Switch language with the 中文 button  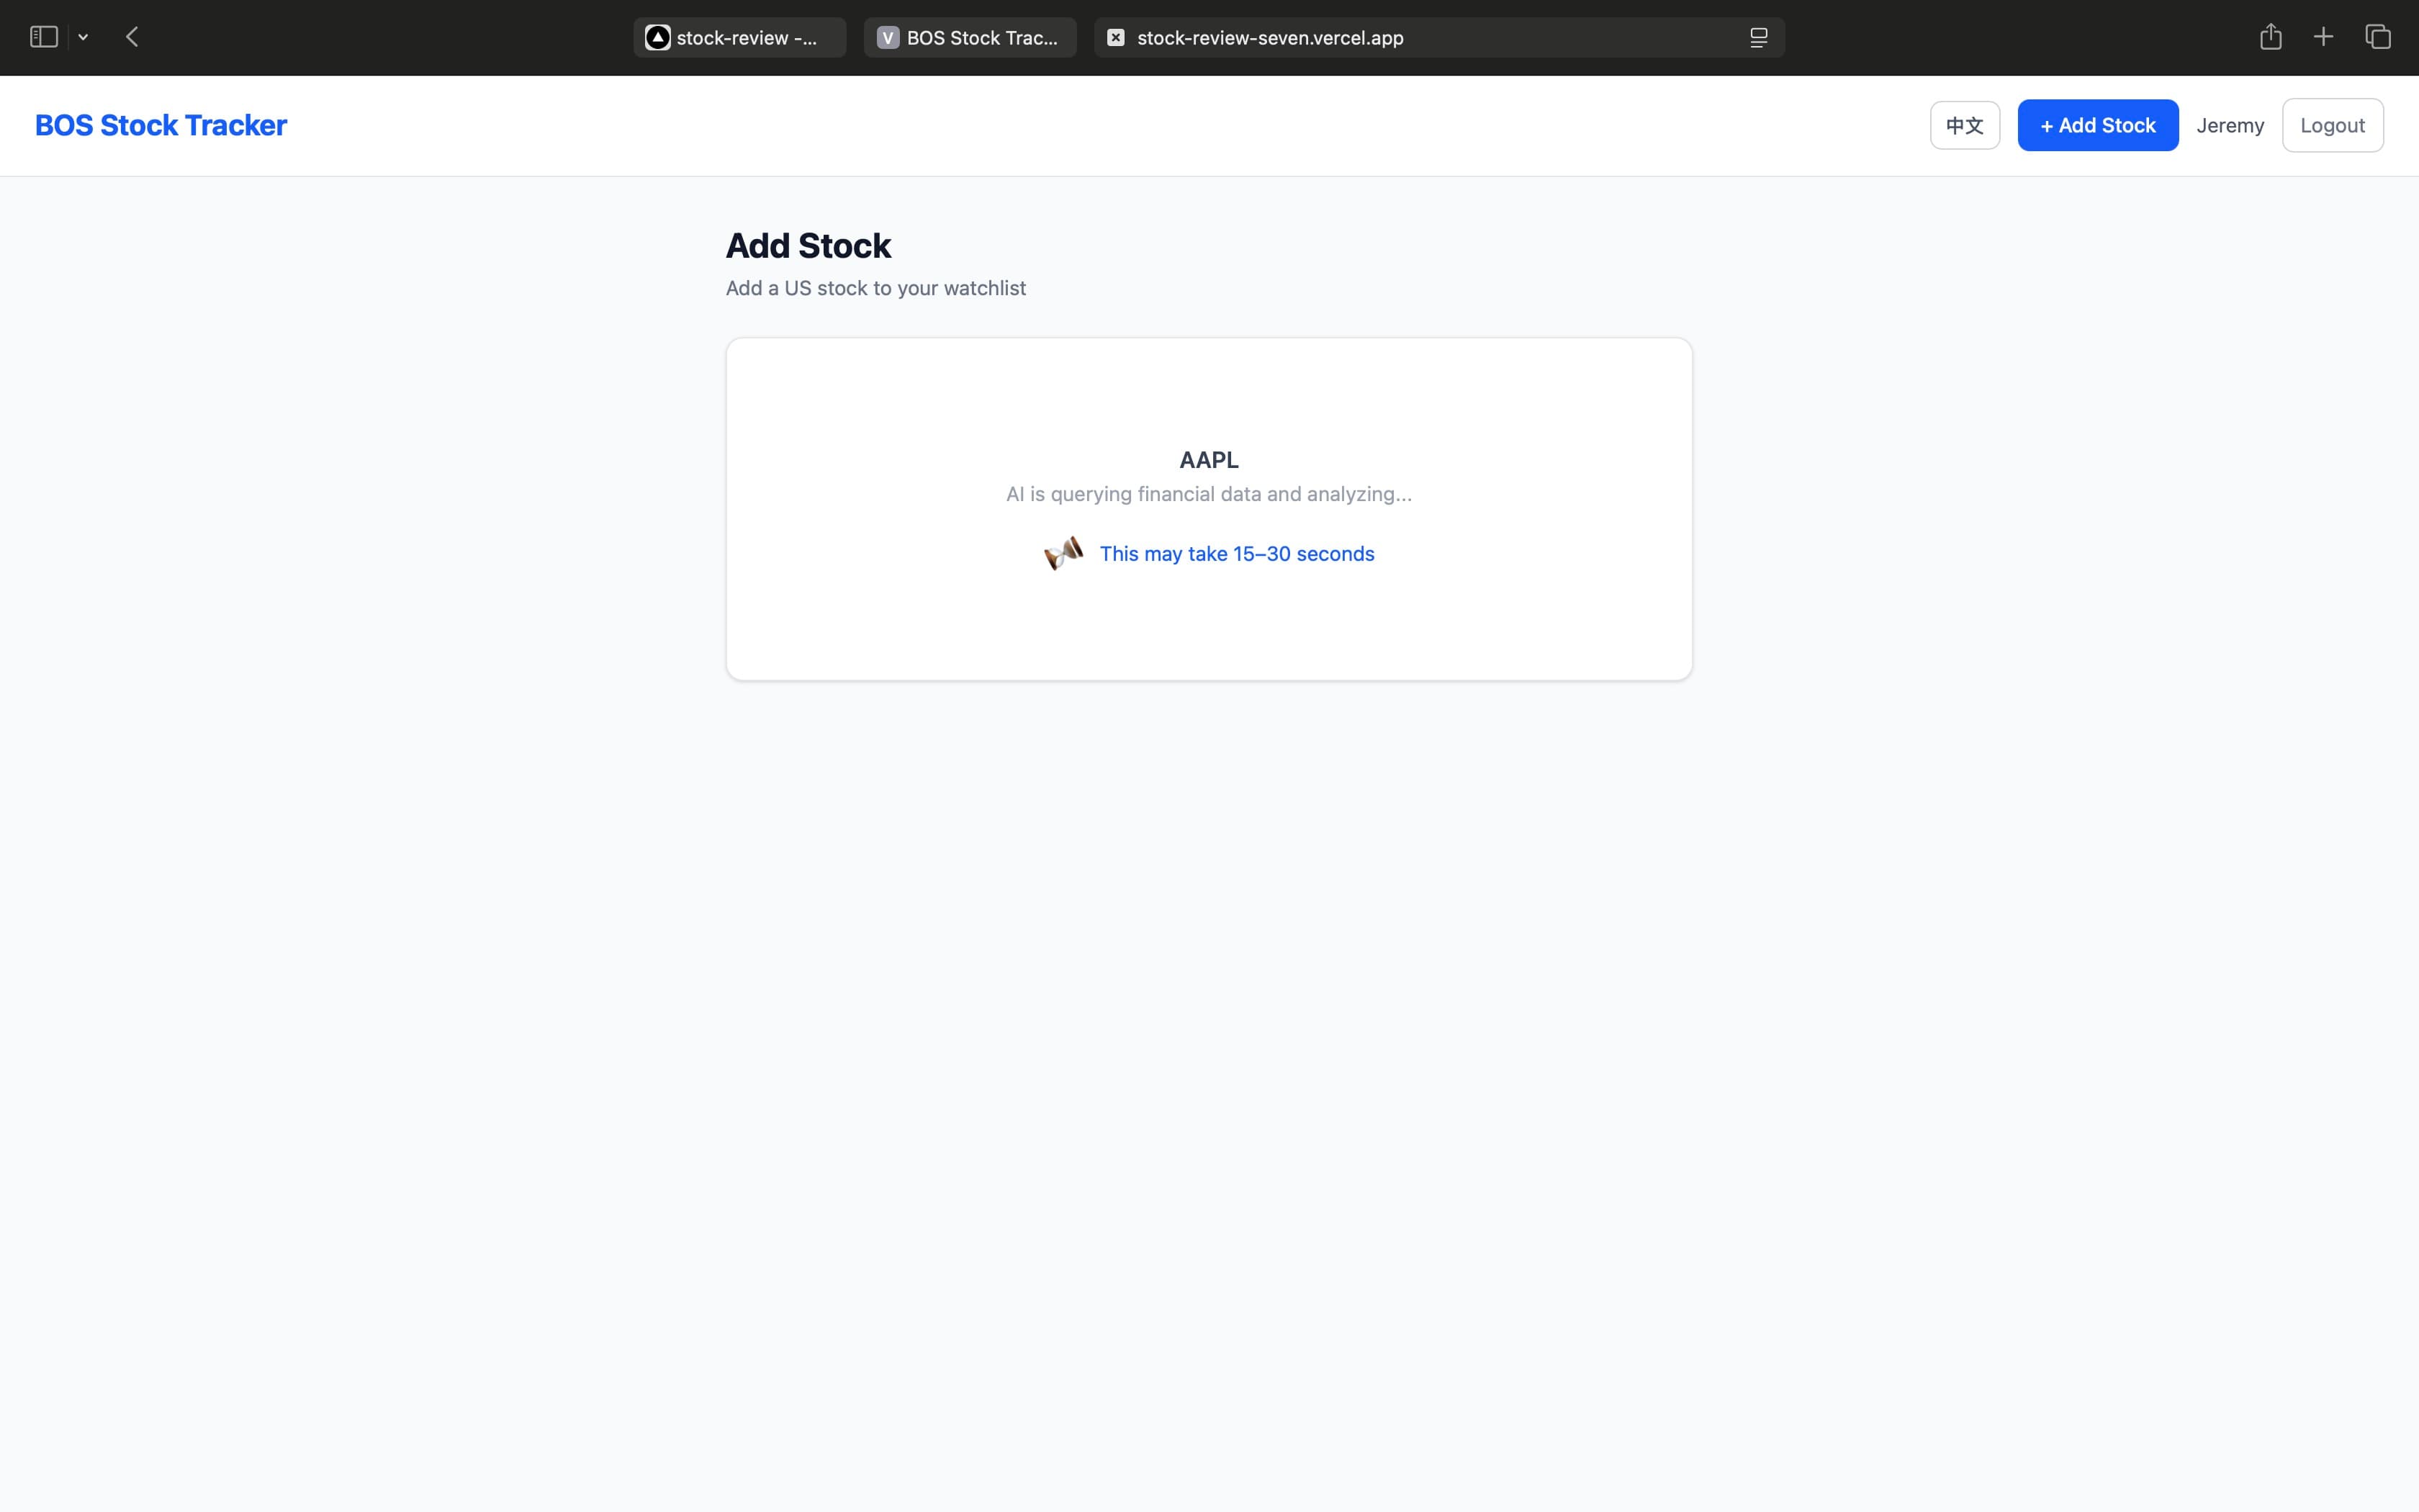1963,125
